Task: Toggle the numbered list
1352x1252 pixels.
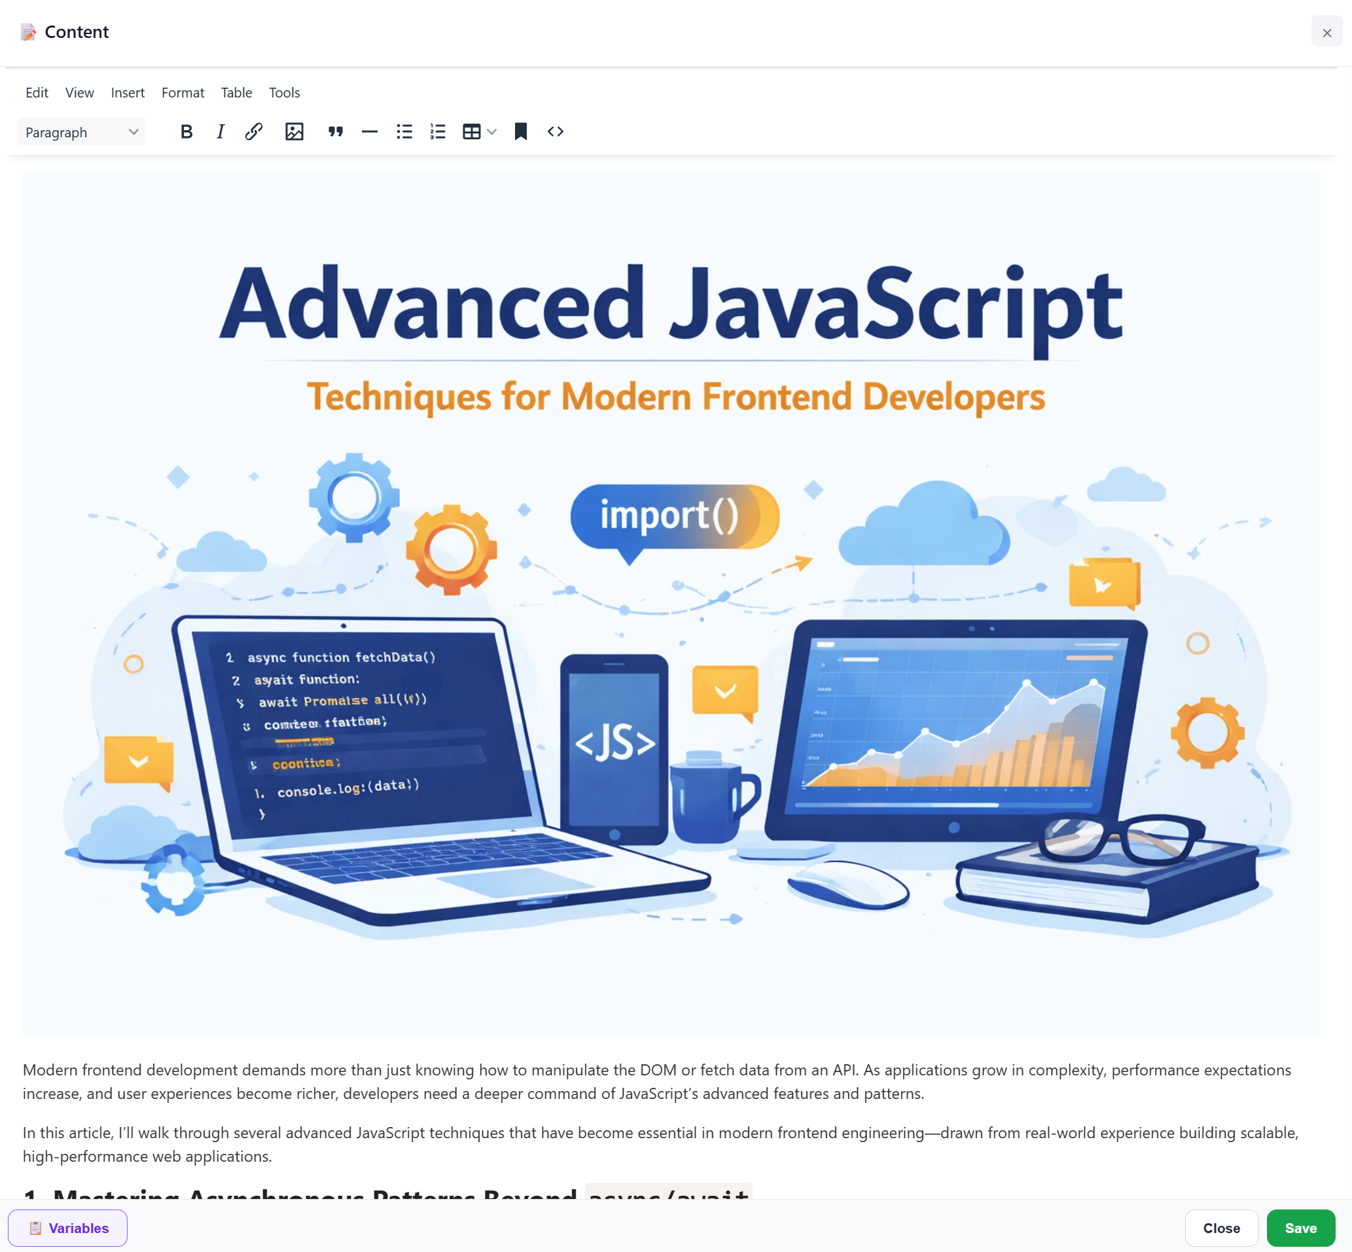Action: point(438,131)
